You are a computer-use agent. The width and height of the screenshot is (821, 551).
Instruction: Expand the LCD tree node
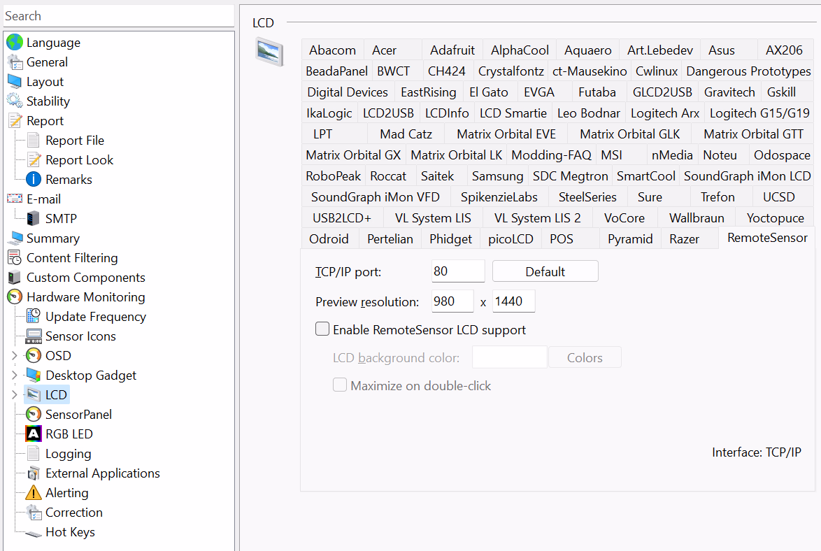15,395
